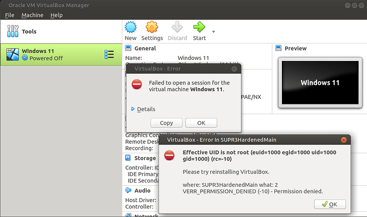Open the Windows 11 machine tools menu icon

pos(109,55)
